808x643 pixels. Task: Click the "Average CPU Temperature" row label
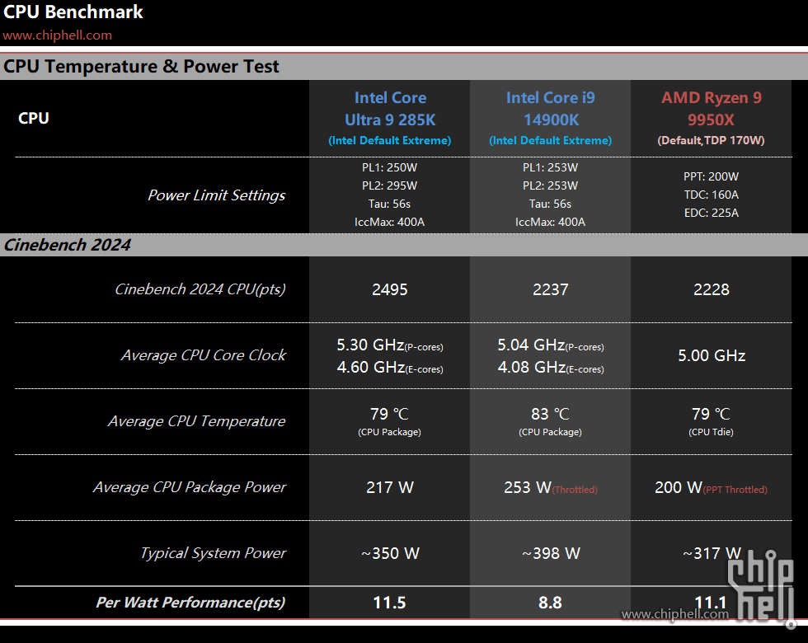[196, 421]
